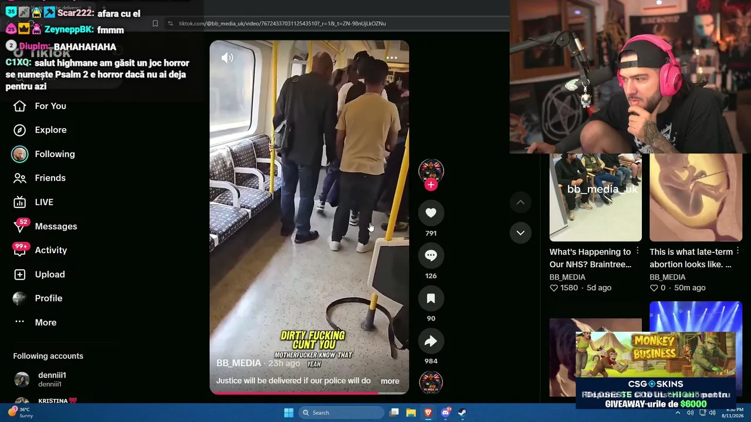Screen dimensions: 751x422
Task: Like the NHS video showing 1580 likes
Action: [553, 288]
